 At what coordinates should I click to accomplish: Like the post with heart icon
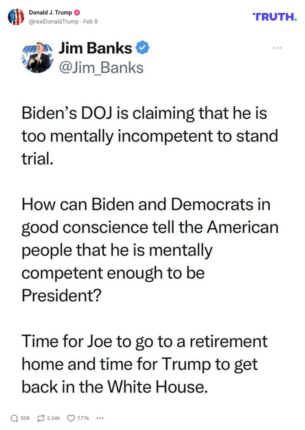pyautogui.click(x=71, y=418)
